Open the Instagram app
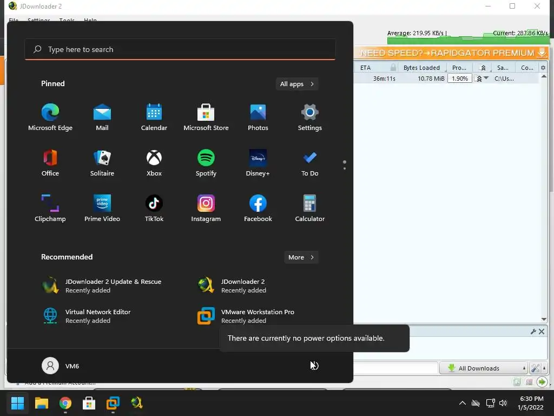 (206, 209)
